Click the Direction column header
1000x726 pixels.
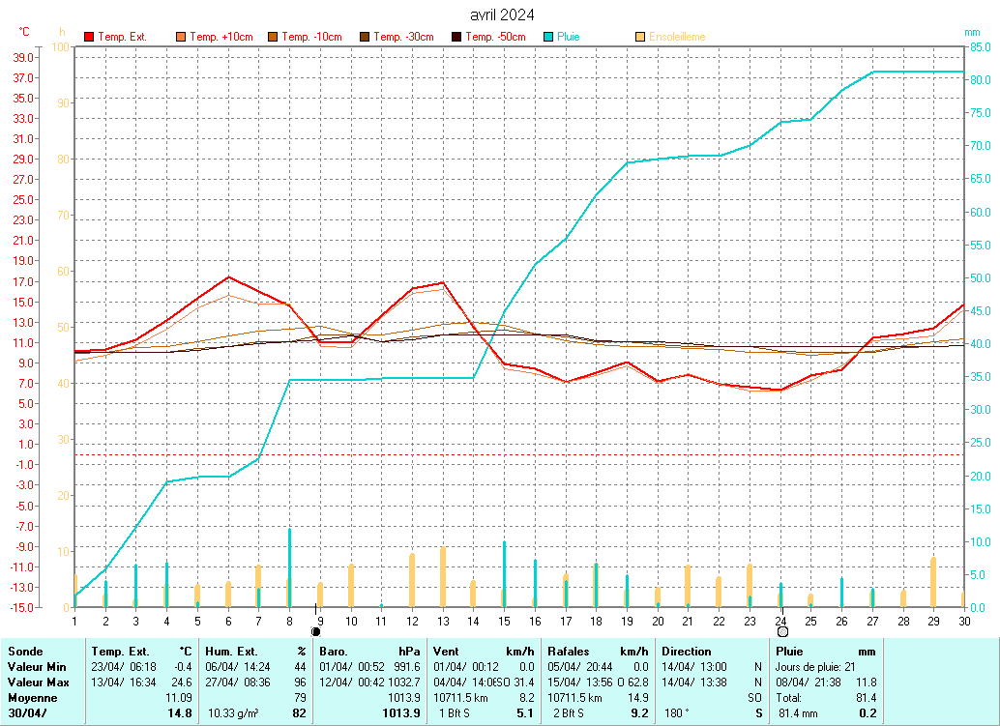[x=686, y=652]
